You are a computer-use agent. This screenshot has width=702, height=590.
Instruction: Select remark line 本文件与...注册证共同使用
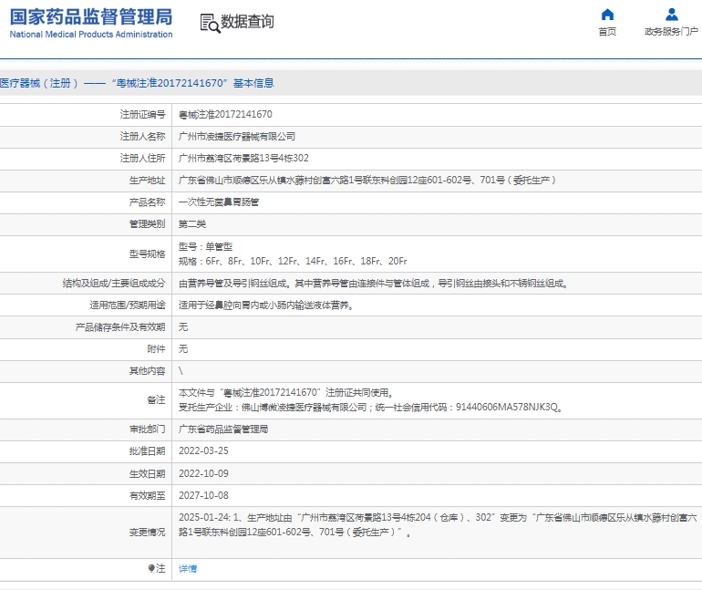(x=286, y=393)
